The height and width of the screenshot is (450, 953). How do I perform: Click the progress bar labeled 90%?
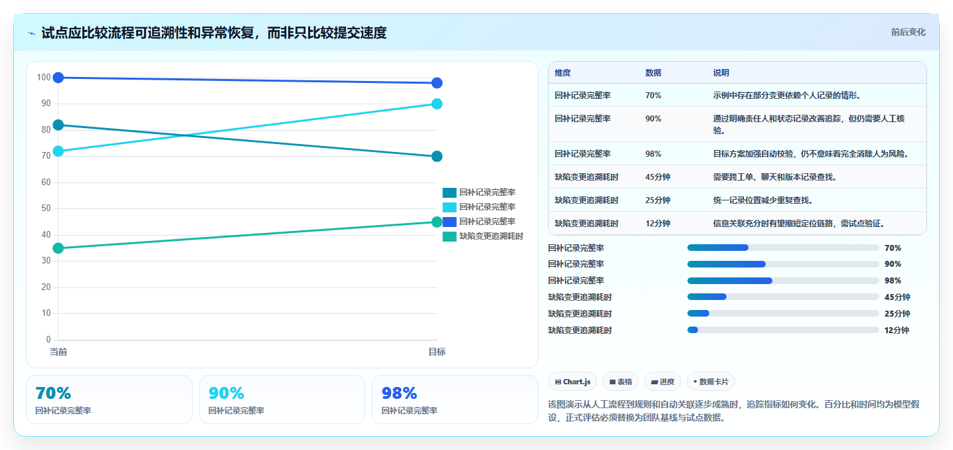point(783,263)
